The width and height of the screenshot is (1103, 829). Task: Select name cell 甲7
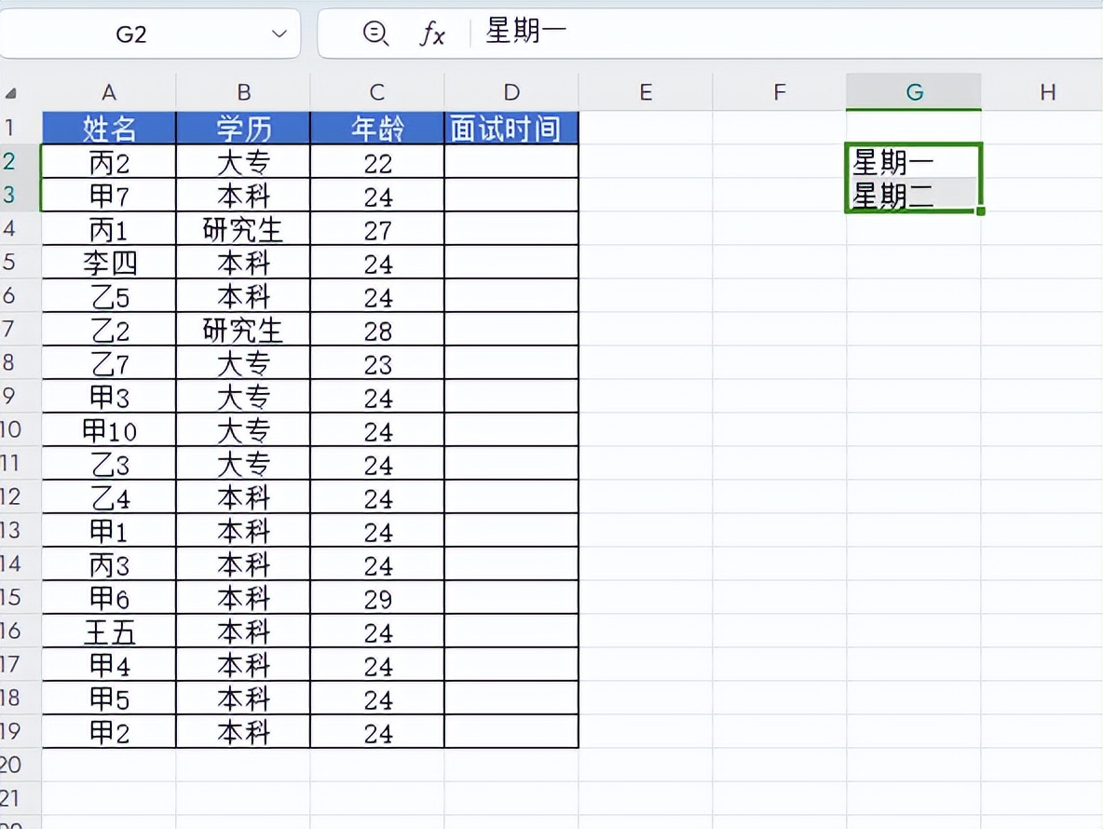coord(108,195)
